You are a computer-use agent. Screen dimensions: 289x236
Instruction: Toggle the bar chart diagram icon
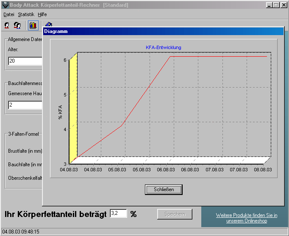click(33, 25)
